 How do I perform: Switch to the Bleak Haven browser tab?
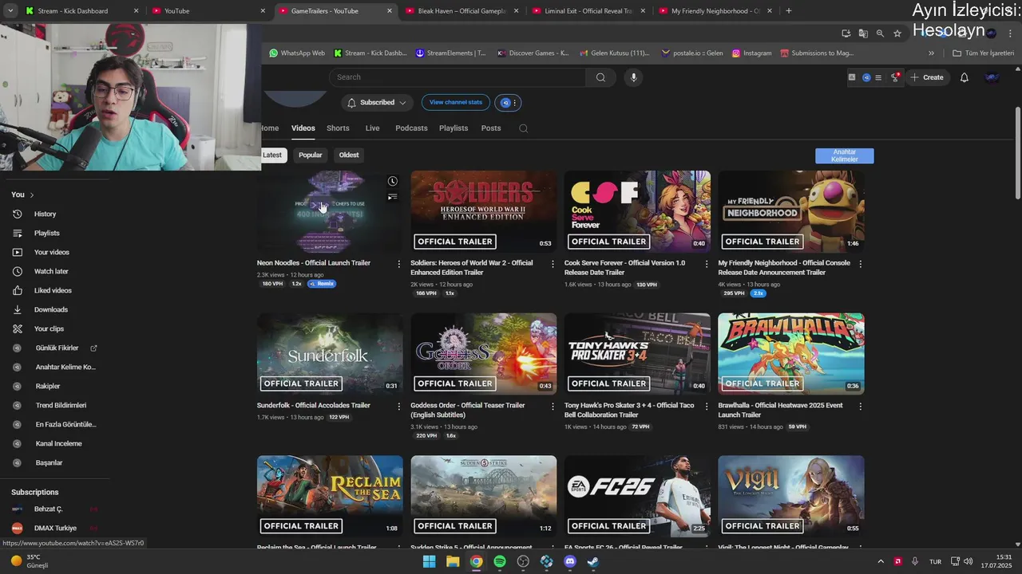click(x=462, y=11)
